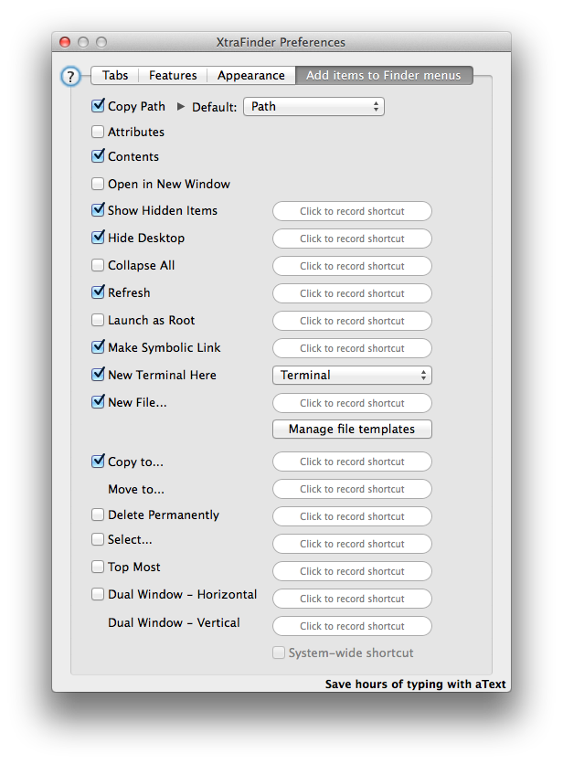Image resolution: width=563 pixels, height=764 pixels.
Task: Uncheck the Refresh checkbox
Action: [x=98, y=292]
